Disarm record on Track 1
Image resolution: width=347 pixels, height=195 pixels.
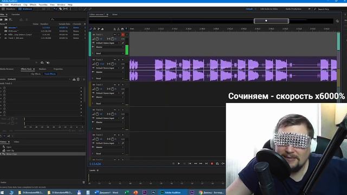pos(123,35)
